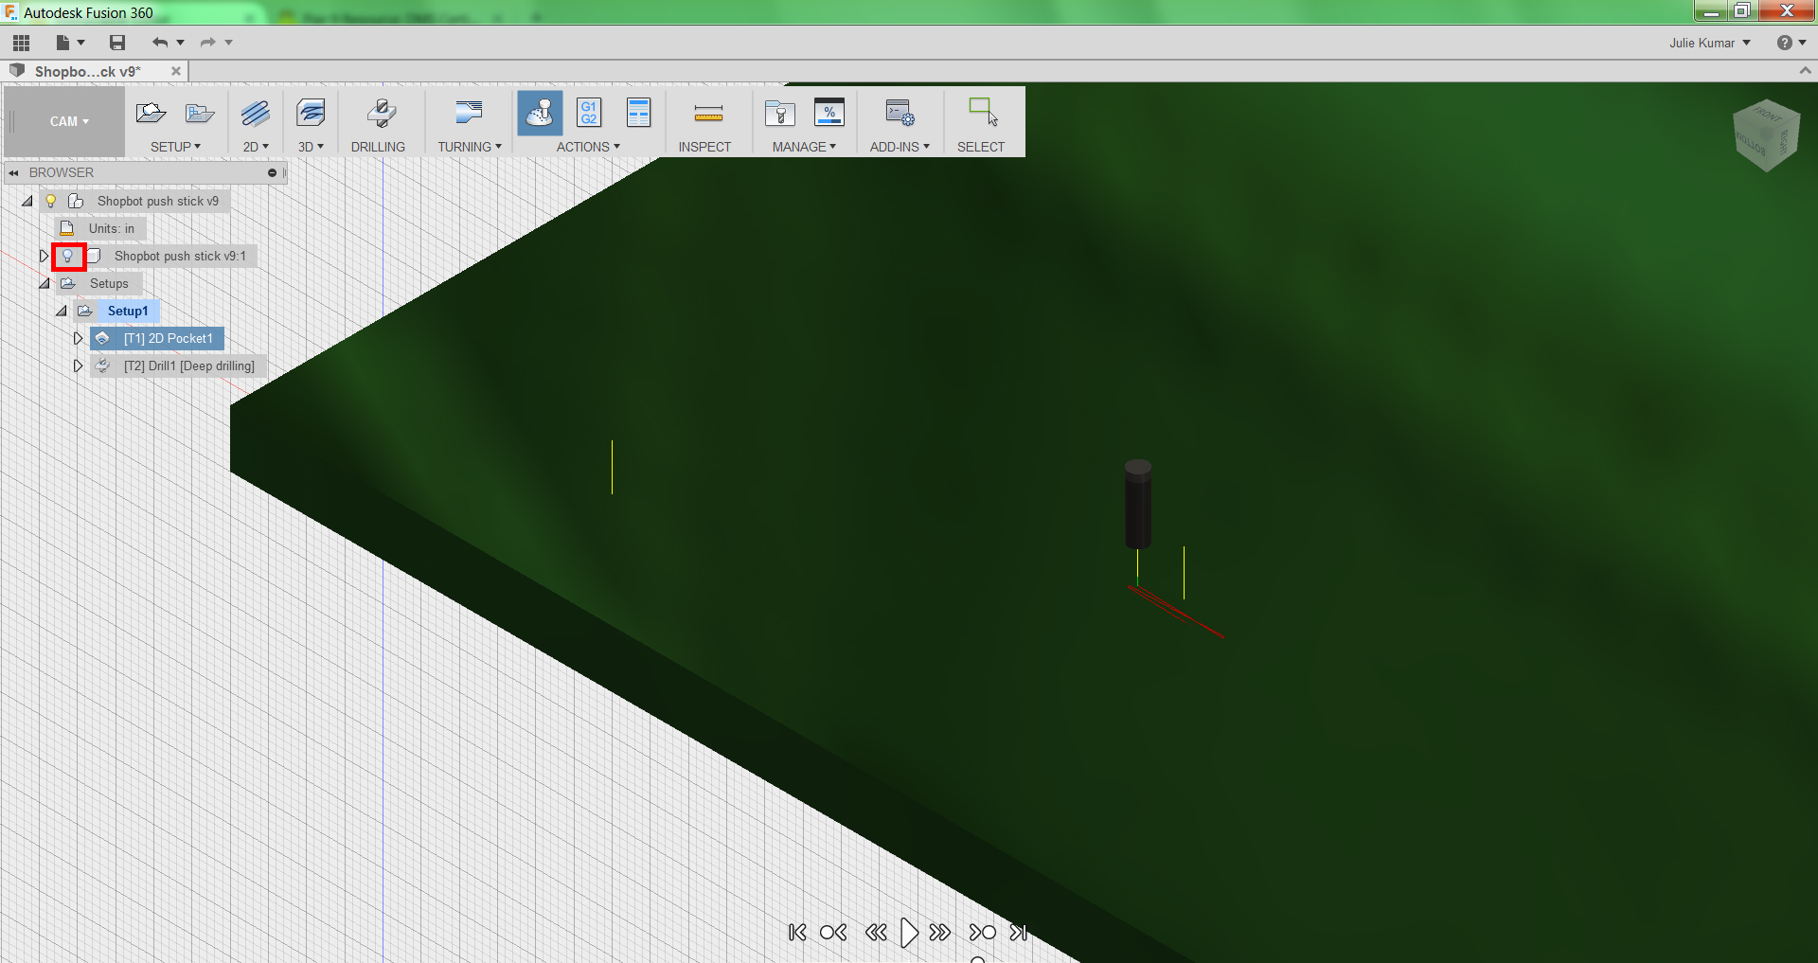
Task: Expand the Drill1 deep drilling operation
Action: coord(79,366)
